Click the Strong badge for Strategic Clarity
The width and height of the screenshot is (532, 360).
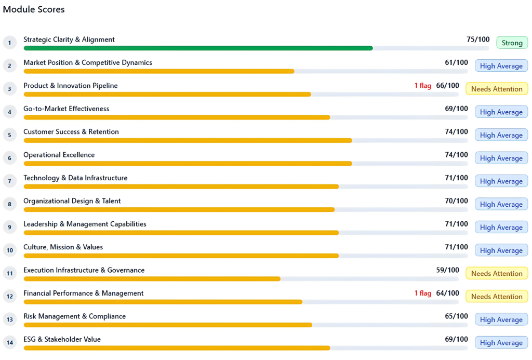point(512,43)
